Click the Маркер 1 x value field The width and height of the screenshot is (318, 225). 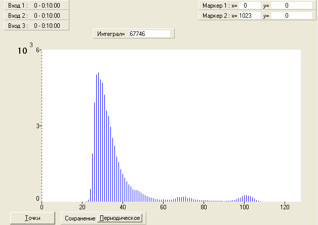tap(250, 6)
